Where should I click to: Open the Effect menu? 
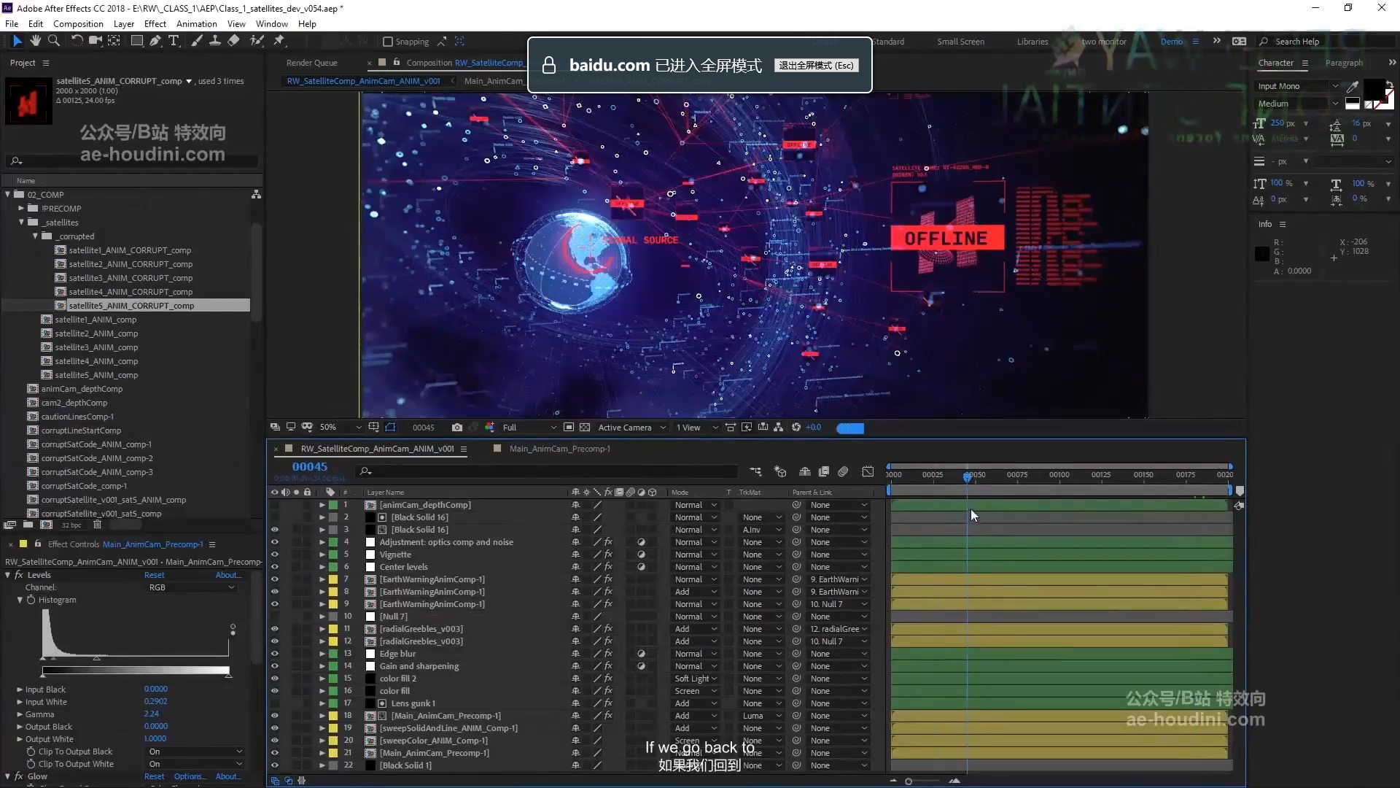tap(155, 23)
